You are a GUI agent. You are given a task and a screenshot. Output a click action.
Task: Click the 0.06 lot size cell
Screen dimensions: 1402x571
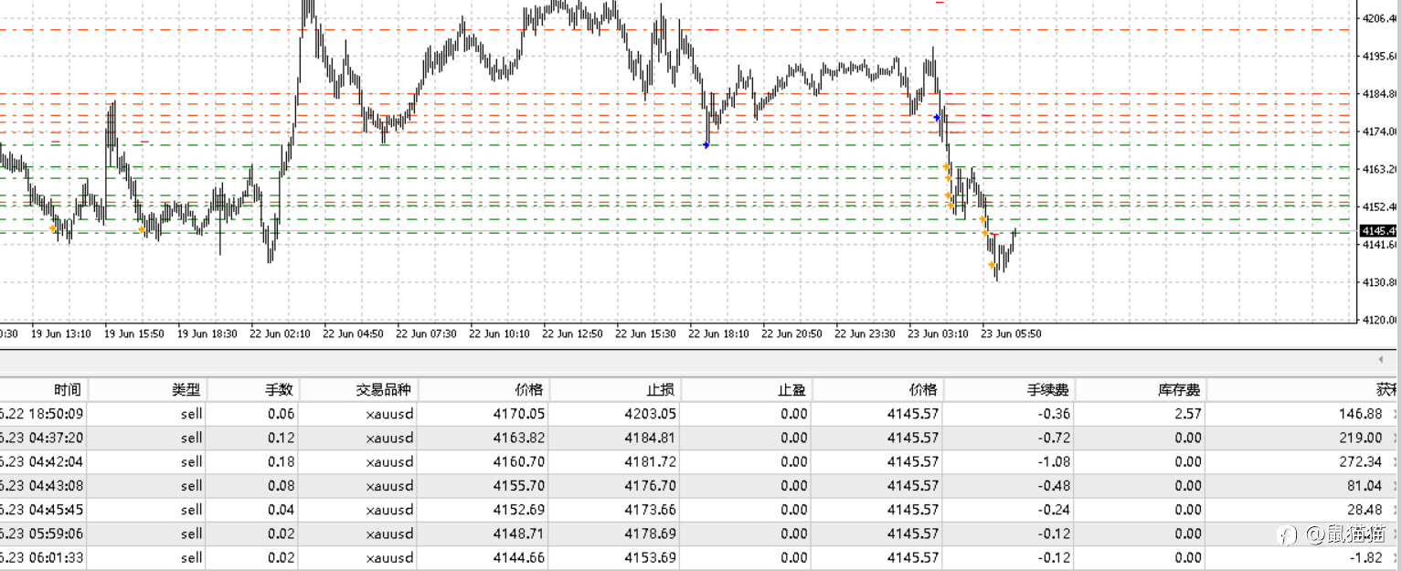(281, 414)
